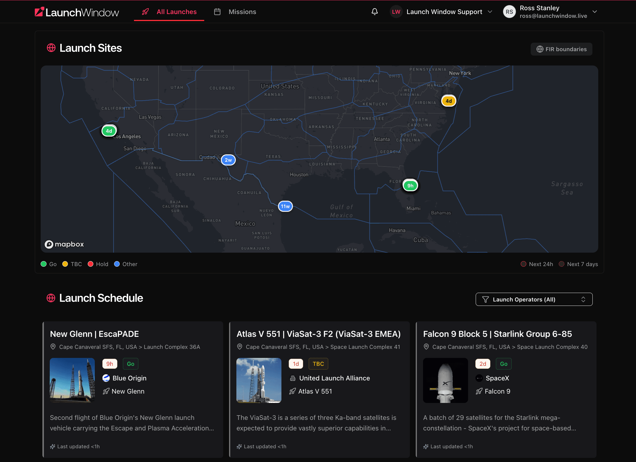Switch to the Missions tab

point(243,12)
